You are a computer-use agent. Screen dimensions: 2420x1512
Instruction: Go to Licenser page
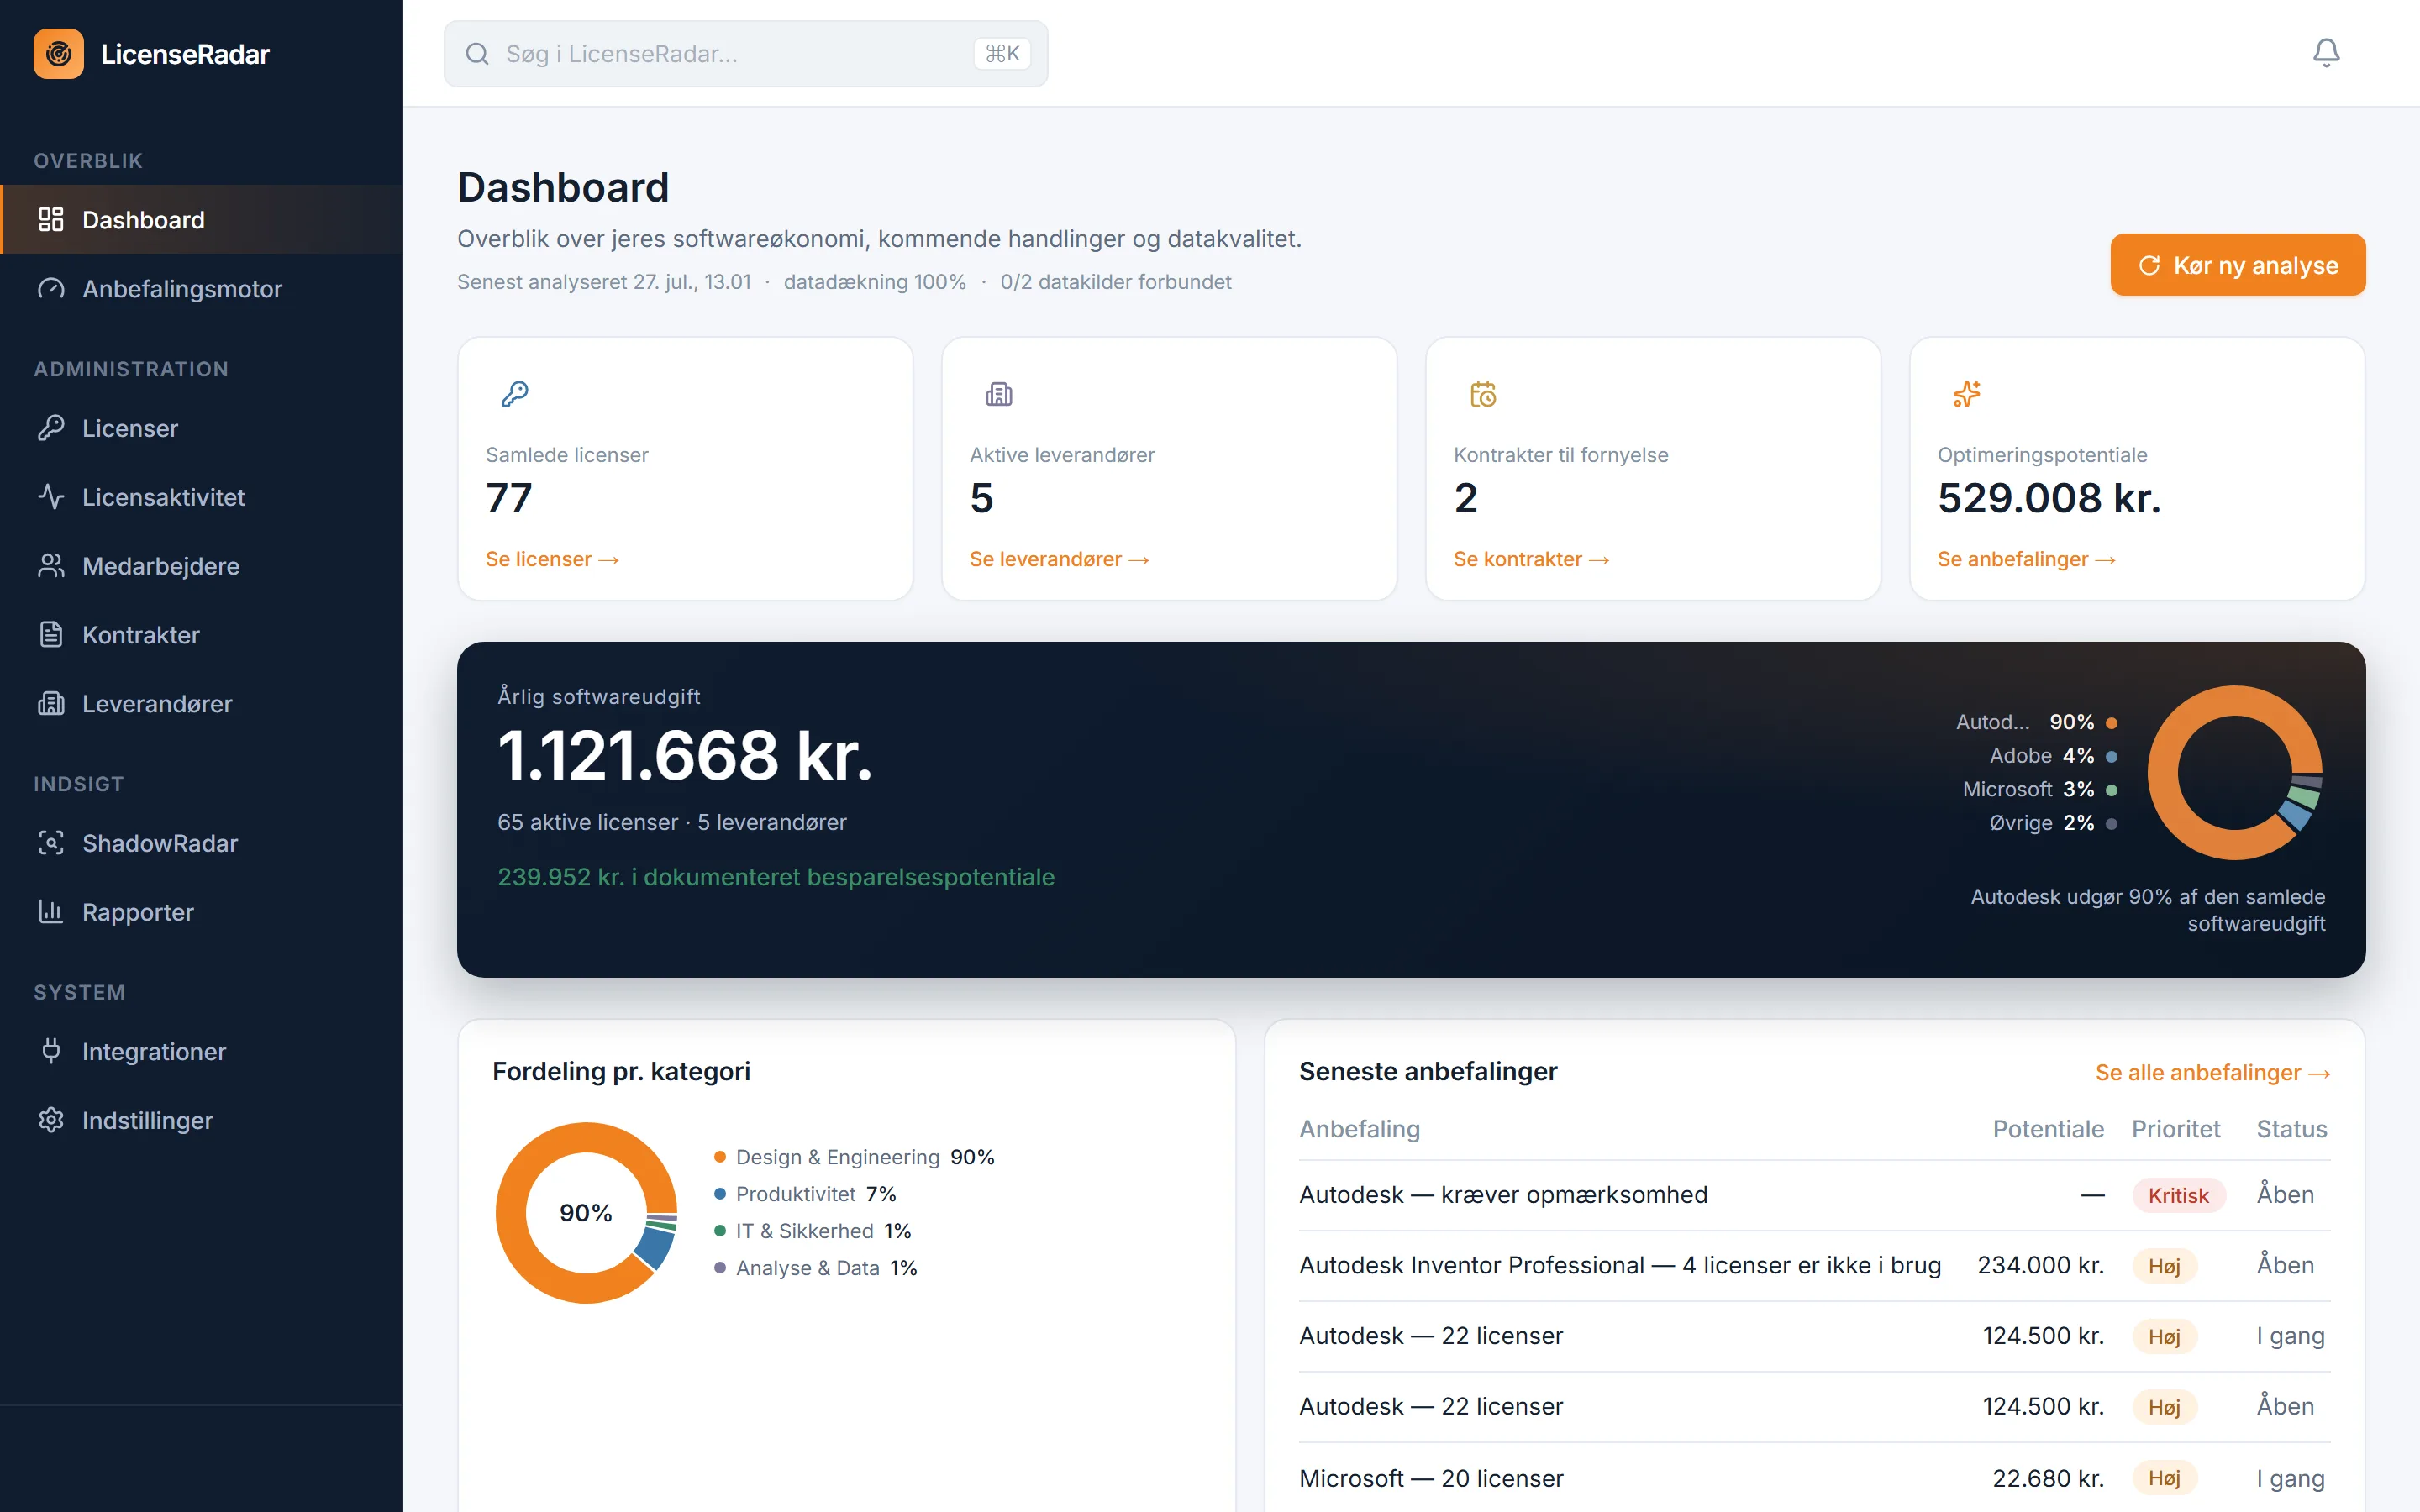201,427
